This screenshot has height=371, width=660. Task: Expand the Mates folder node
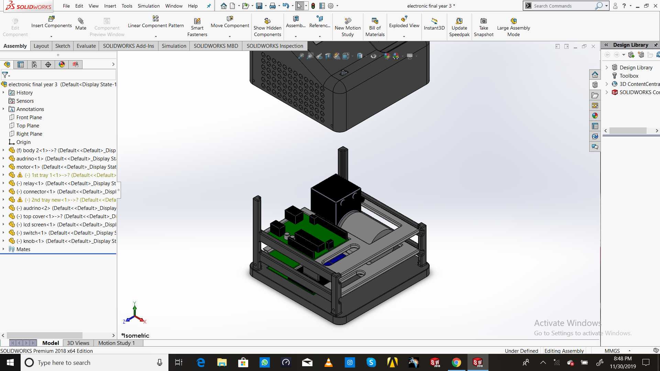3,249
